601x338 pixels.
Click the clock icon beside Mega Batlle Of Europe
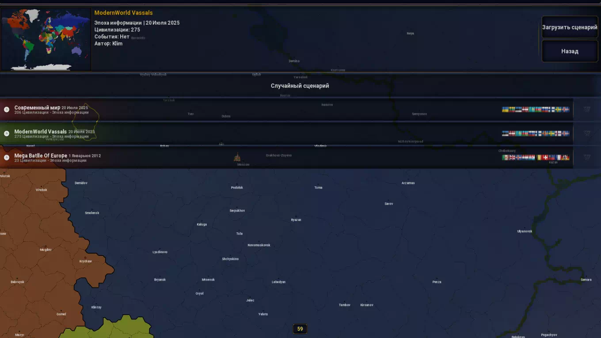point(7,157)
